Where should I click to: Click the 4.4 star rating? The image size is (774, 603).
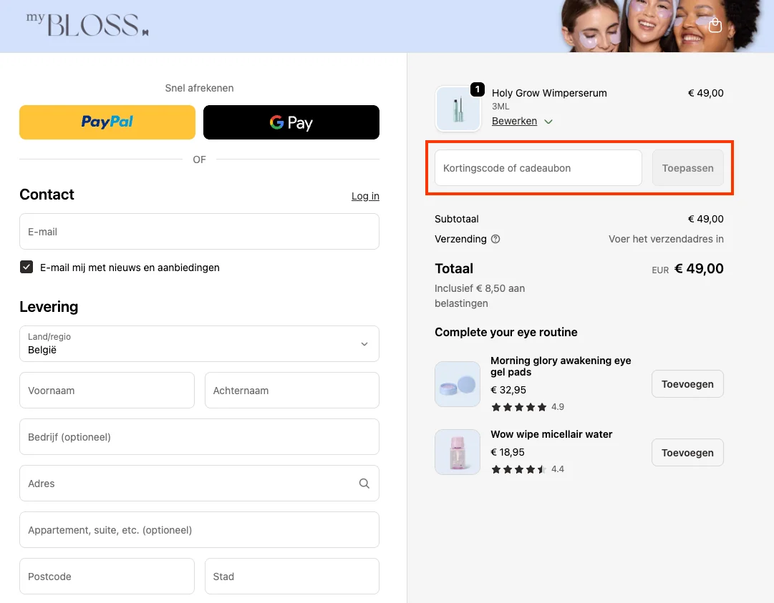click(x=528, y=469)
